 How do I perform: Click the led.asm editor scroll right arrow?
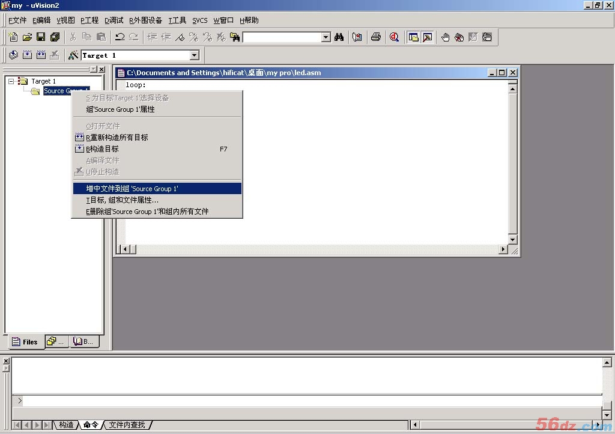503,249
